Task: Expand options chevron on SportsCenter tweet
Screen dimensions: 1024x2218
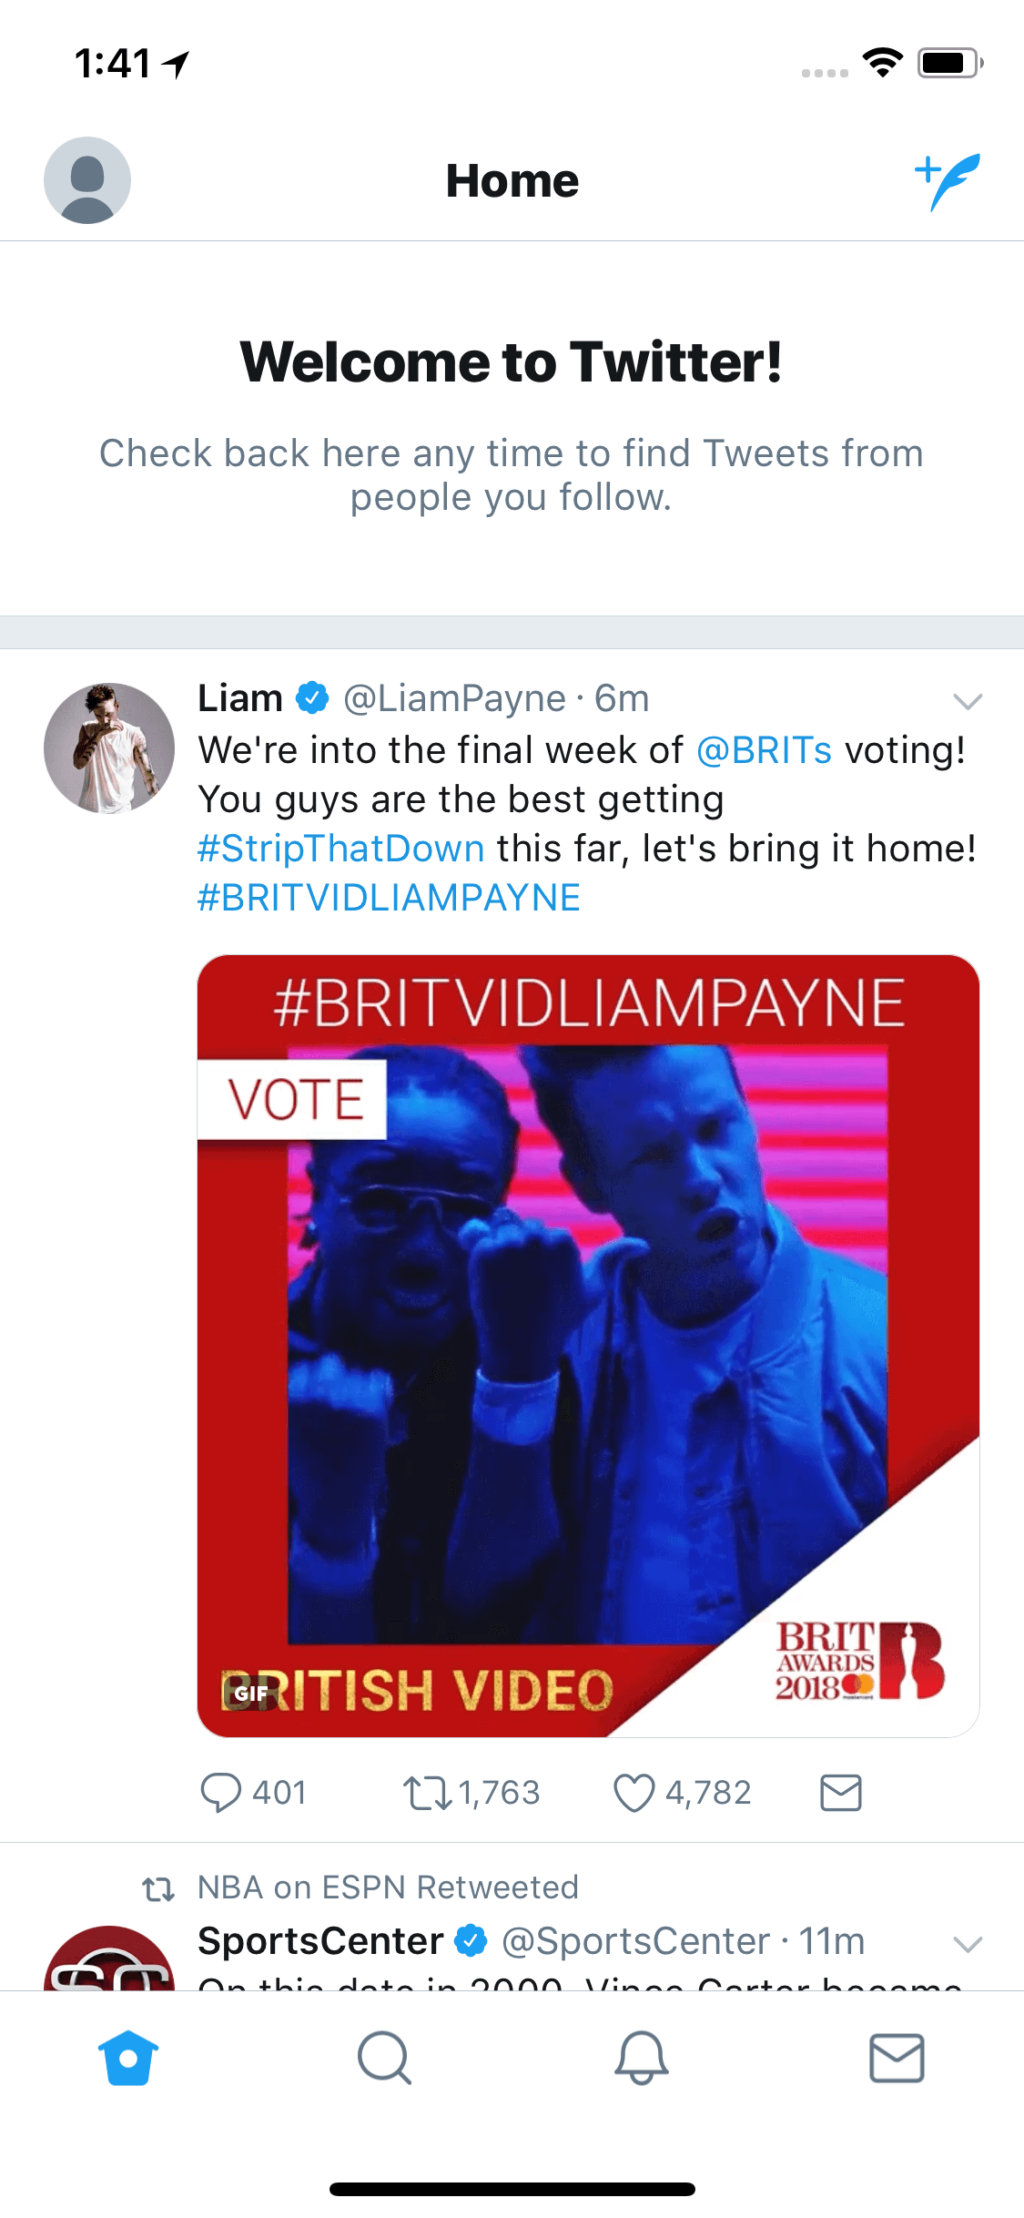Action: click(967, 1944)
